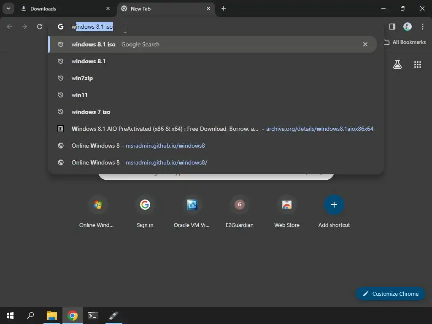Select the New Tab tab
This screenshot has height=324, width=432.
click(166, 8)
